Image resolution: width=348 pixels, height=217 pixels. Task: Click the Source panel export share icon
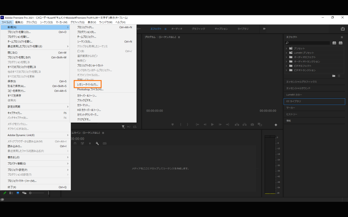(135, 127)
